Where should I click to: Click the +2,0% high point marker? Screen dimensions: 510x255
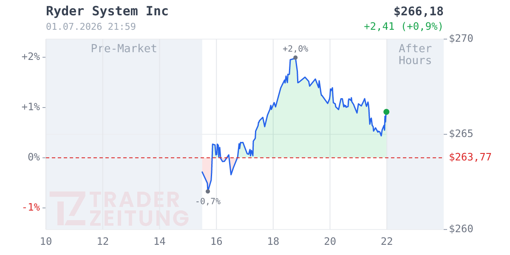(295, 57)
